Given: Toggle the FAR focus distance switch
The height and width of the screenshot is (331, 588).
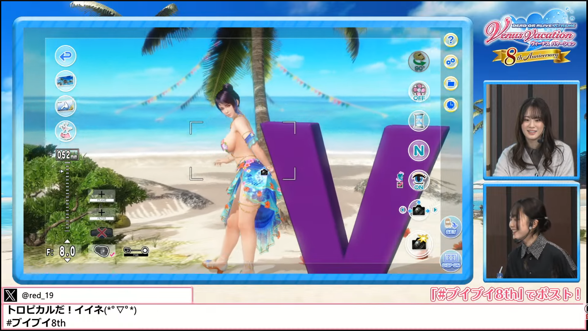Looking at the screenshot, I should (136, 251).
